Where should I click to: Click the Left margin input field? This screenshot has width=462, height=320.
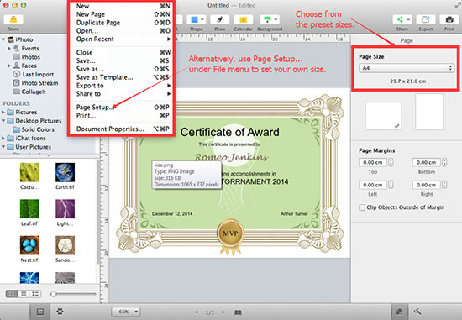point(373,185)
